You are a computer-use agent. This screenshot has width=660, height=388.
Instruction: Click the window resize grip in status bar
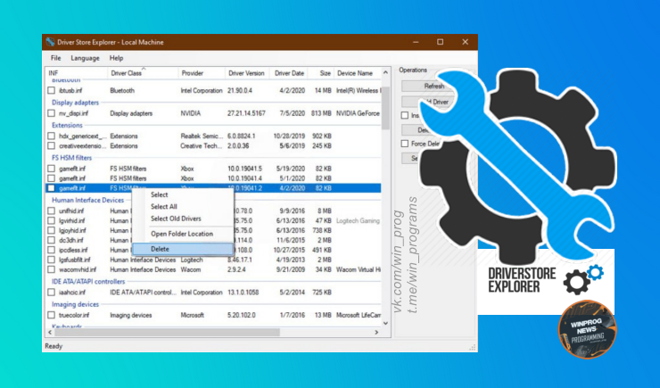pyautogui.click(x=473, y=347)
